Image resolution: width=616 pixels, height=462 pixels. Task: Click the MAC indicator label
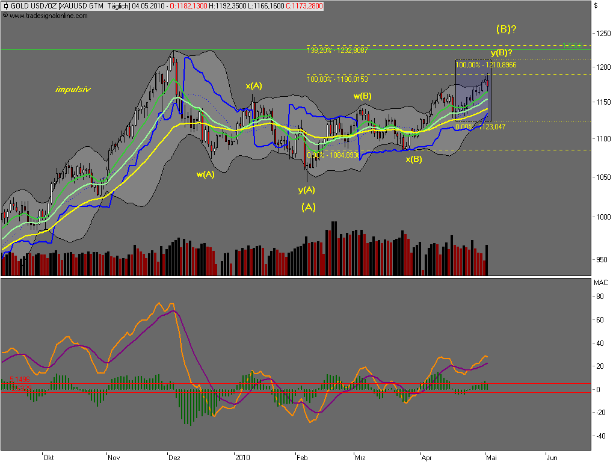601,283
